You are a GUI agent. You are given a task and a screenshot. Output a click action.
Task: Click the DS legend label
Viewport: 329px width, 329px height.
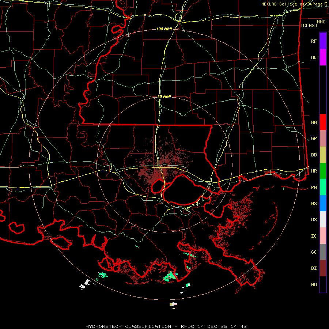coord(314,220)
